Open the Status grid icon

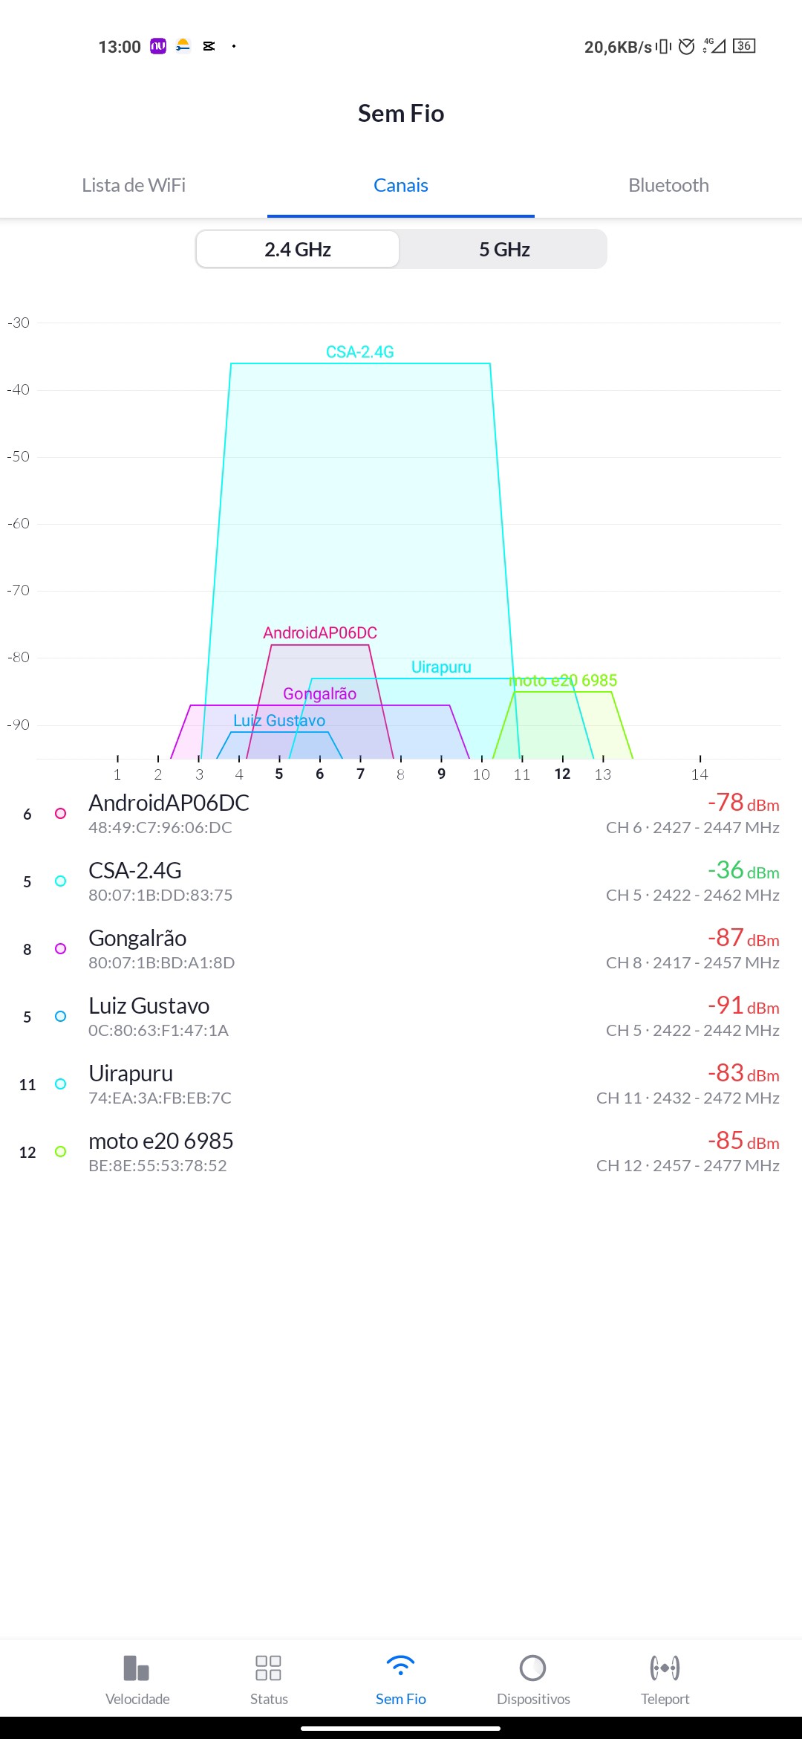click(x=268, y=1668)
